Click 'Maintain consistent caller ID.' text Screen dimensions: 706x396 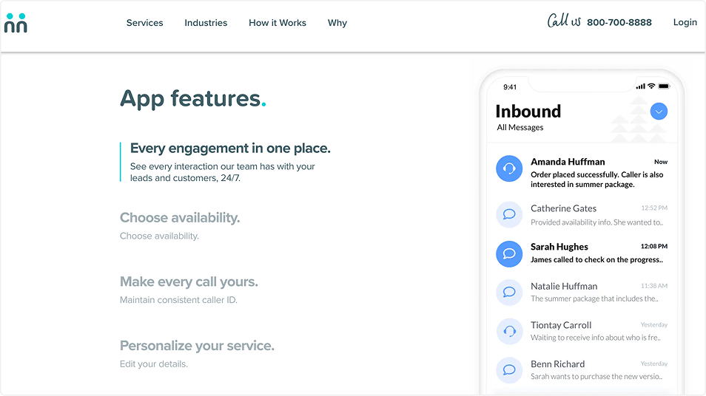click(179, 300)
